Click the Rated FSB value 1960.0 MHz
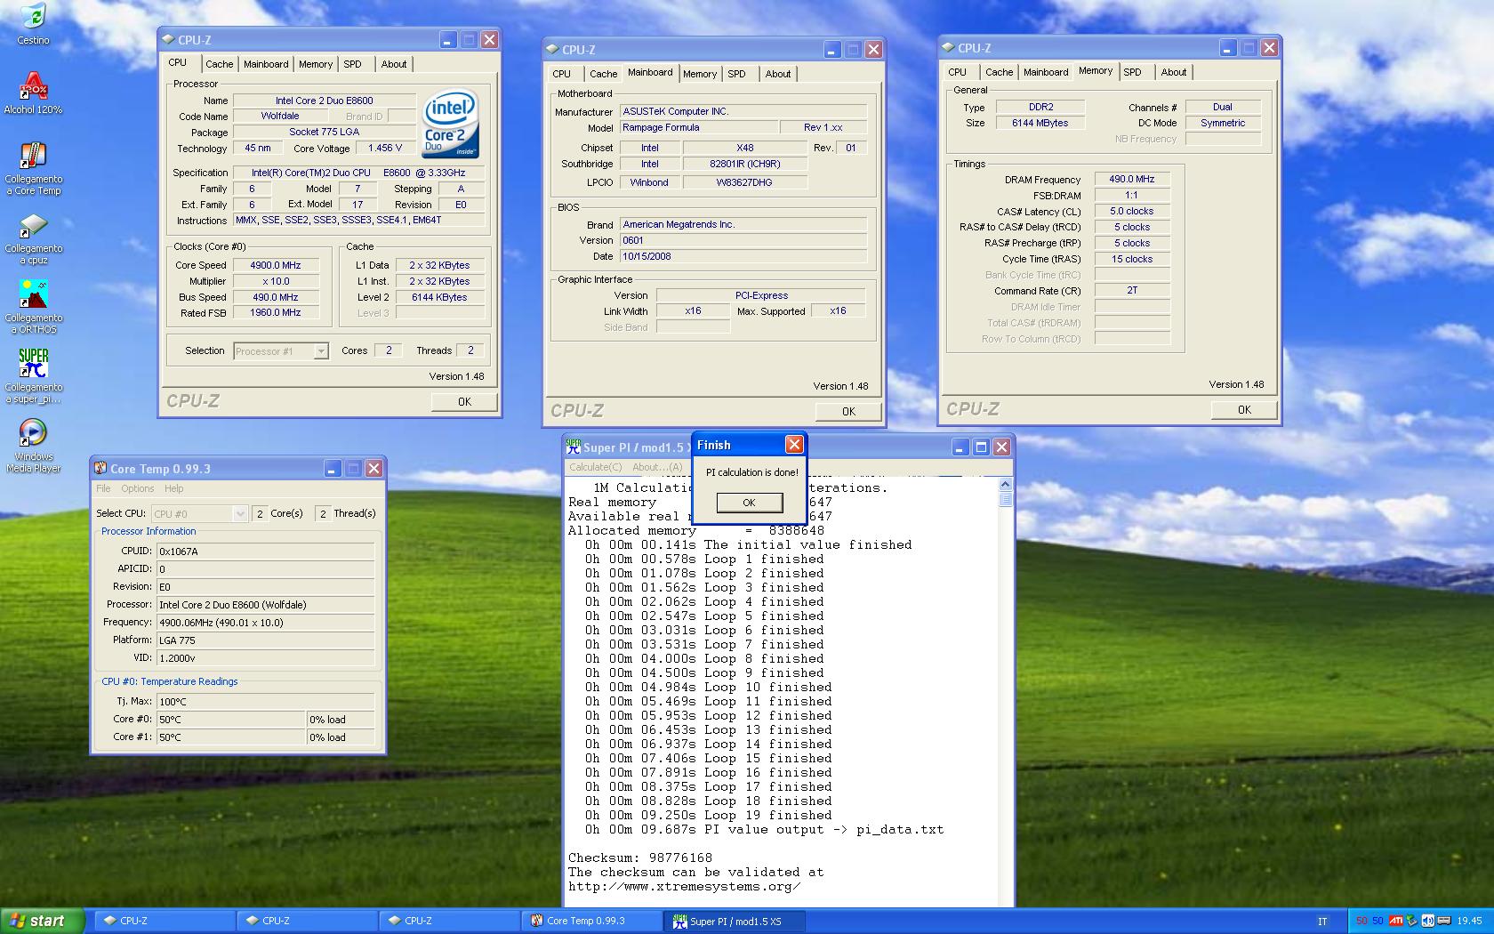Viewport: 1494px width, 934px height. [275, 313]
